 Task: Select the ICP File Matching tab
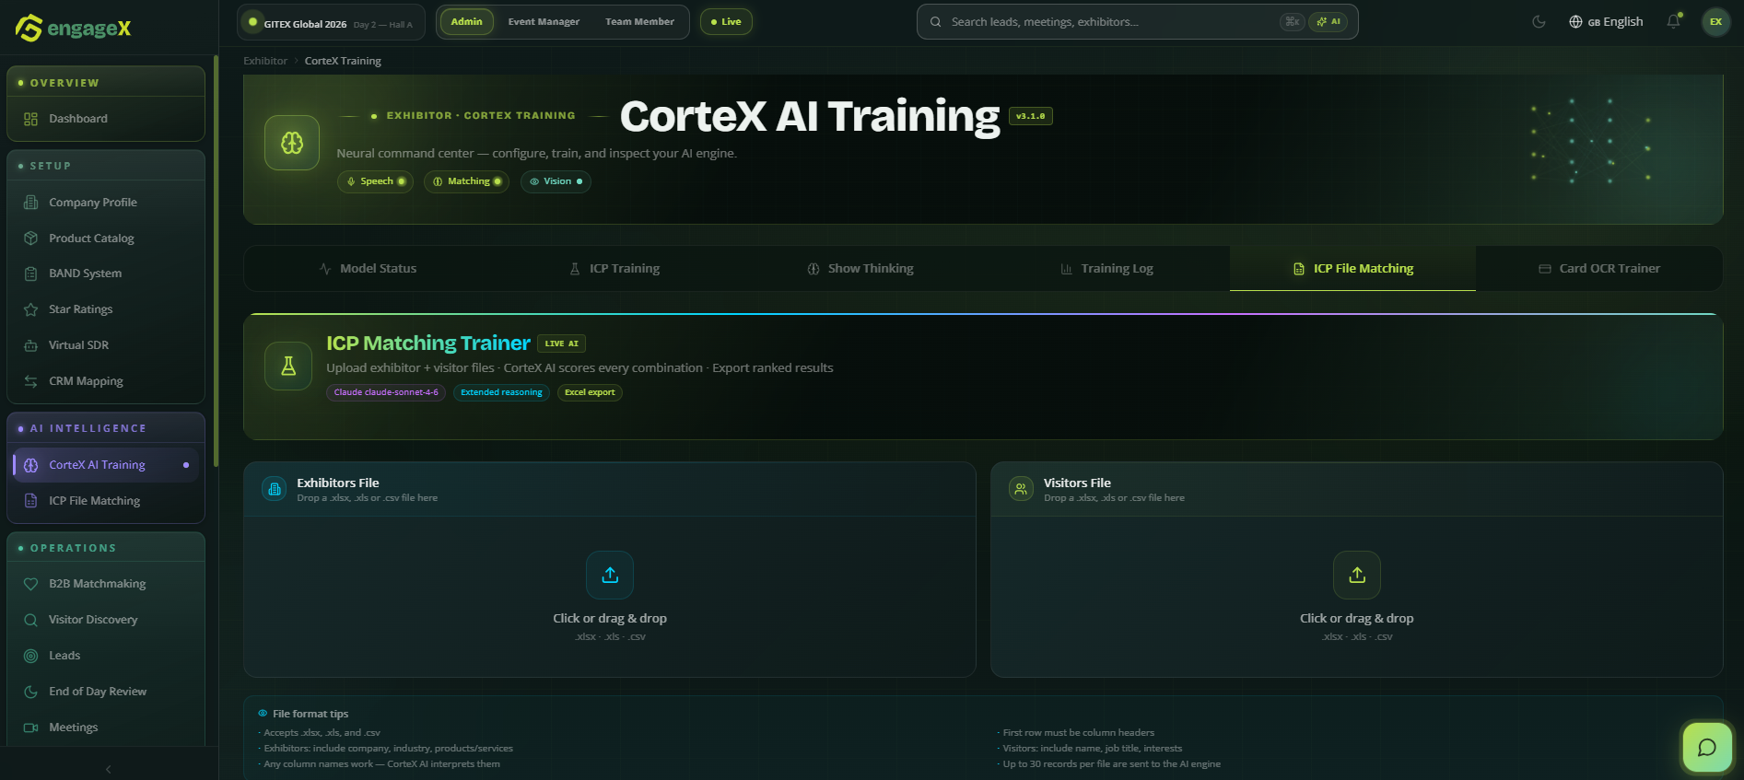(x=1352, y=269)
